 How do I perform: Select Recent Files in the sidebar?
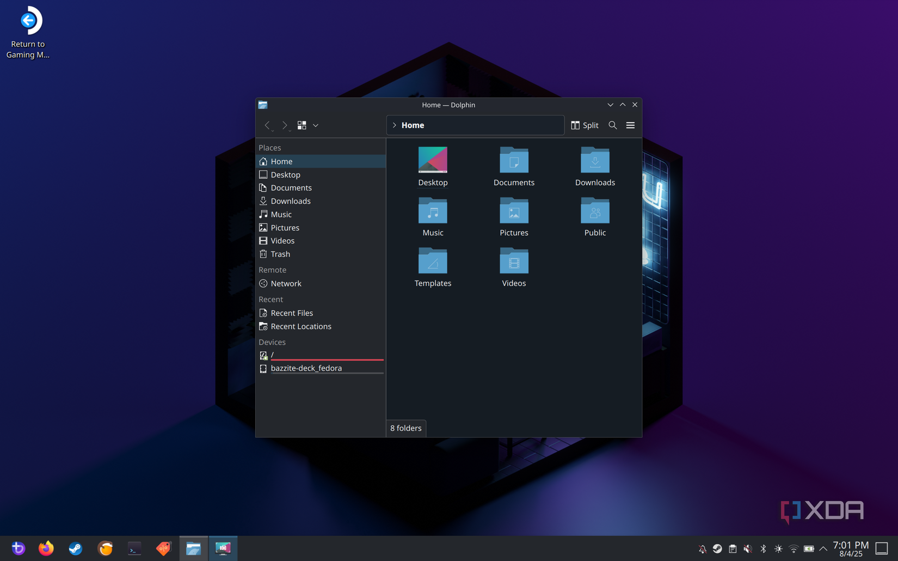[292, 313]
